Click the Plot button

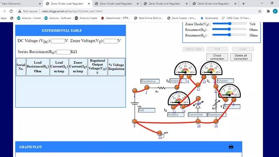point(217,49)
